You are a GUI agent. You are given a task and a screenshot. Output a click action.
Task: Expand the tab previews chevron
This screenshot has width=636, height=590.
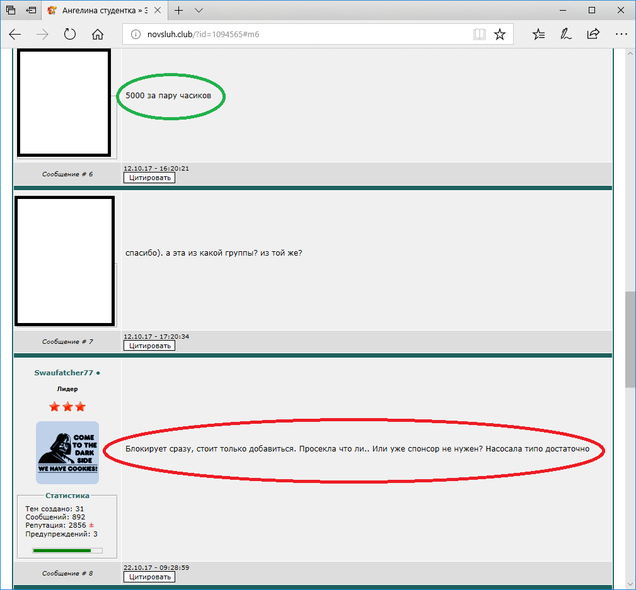199,11
